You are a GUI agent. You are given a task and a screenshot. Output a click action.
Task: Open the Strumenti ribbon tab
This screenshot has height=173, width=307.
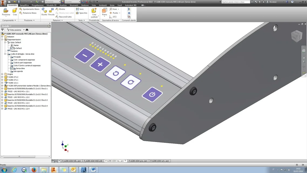[74, 5]
